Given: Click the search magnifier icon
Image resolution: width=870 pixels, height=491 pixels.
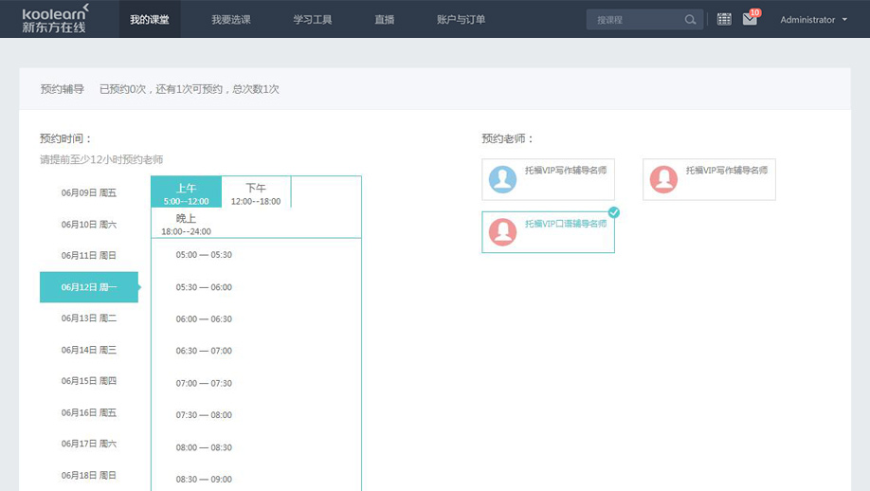Looking at the screenshot, I should [x=690, y=20].
